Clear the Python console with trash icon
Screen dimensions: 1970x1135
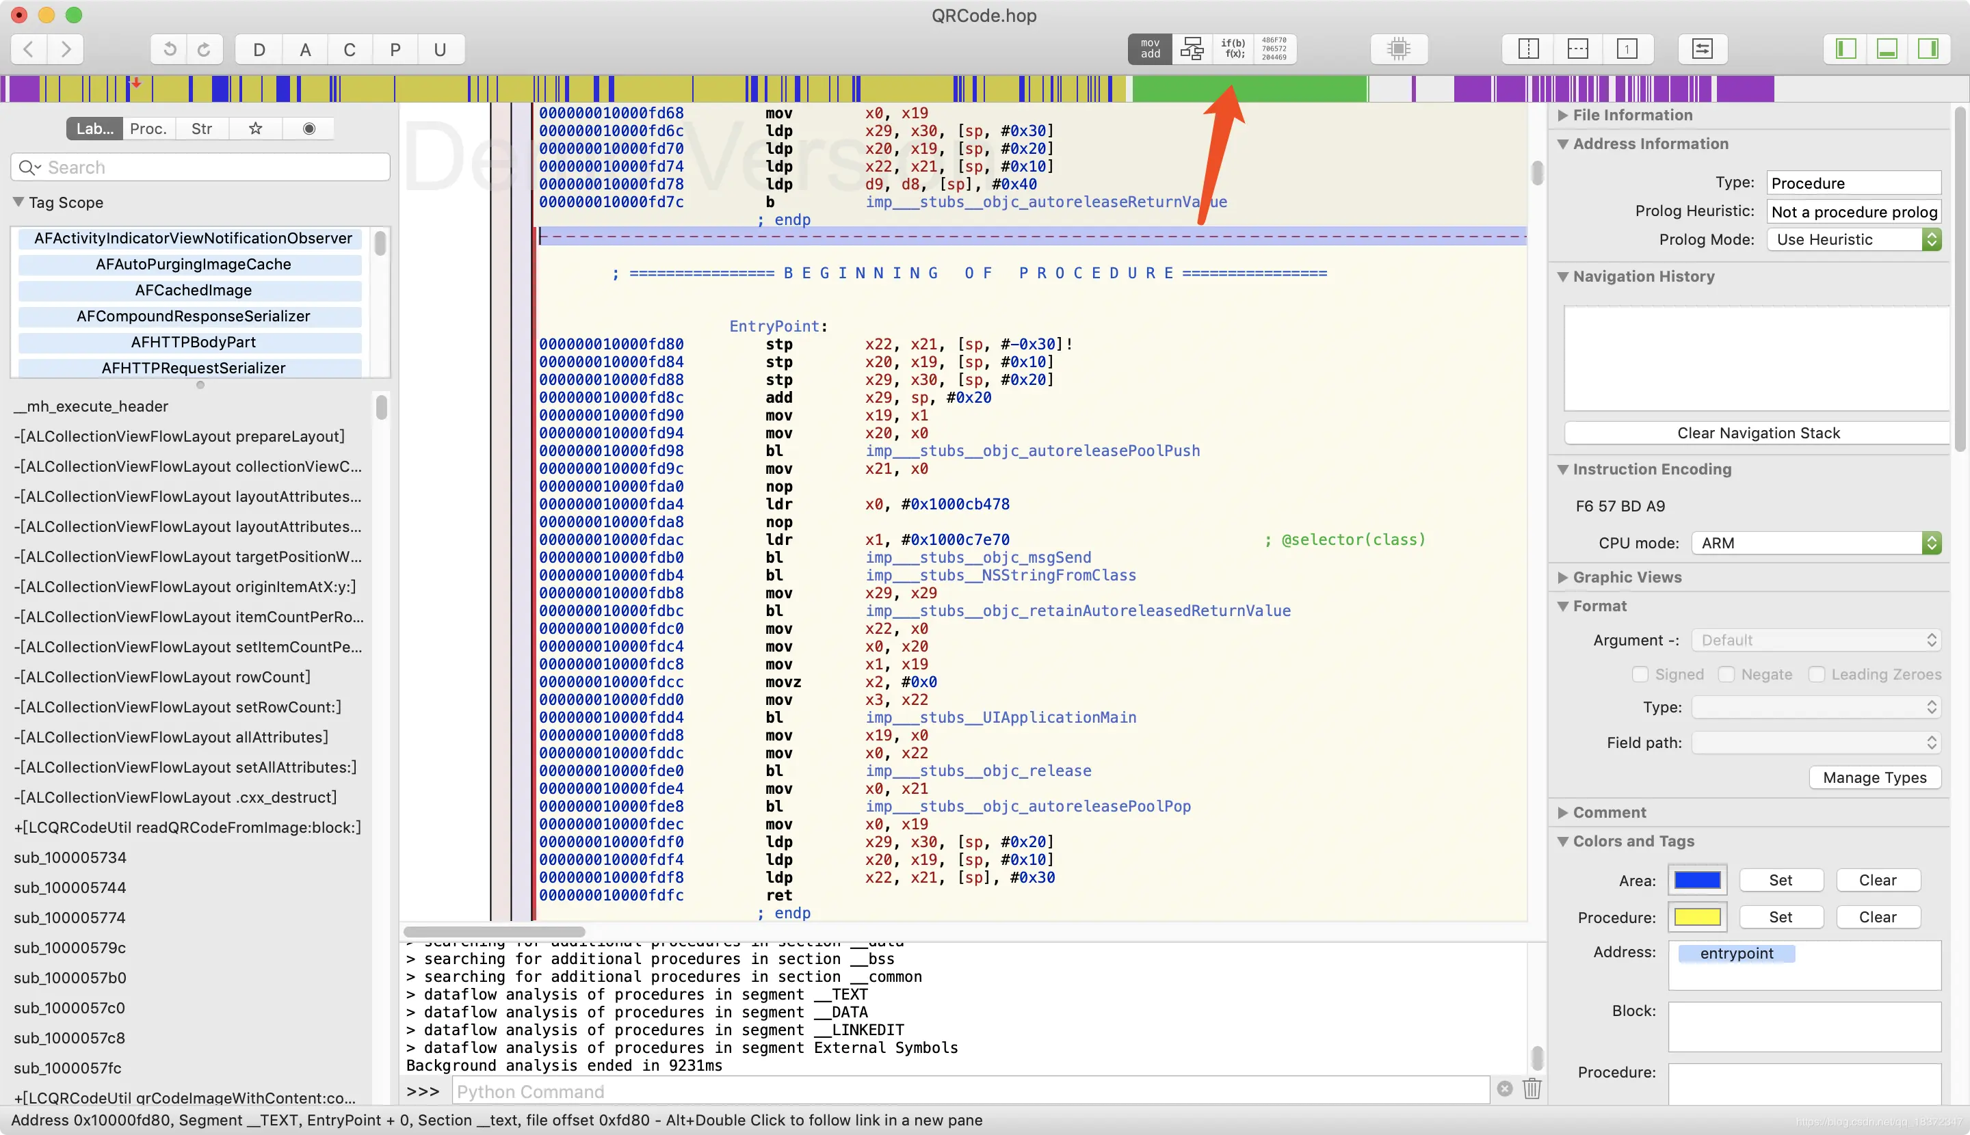tap(1532, 1089)
